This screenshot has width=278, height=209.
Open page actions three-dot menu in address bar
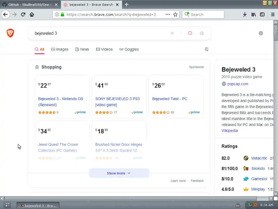click(x=168, y=14)
